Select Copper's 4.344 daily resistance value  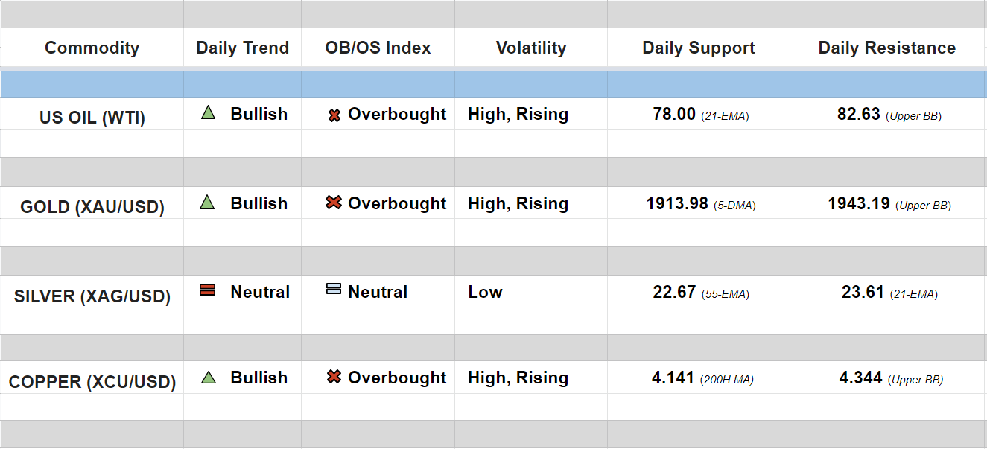pyautogui.click(x=860, y=378)
